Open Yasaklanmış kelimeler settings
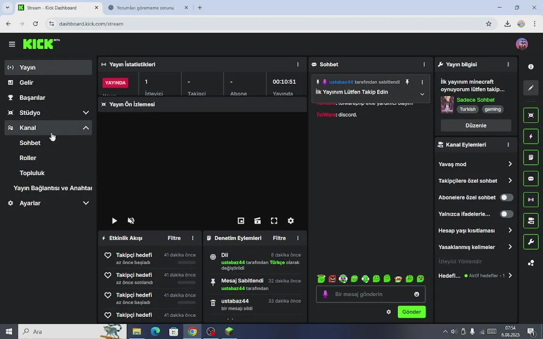The image size is (543, 339). pyautogui.click(x=476, y=247)
